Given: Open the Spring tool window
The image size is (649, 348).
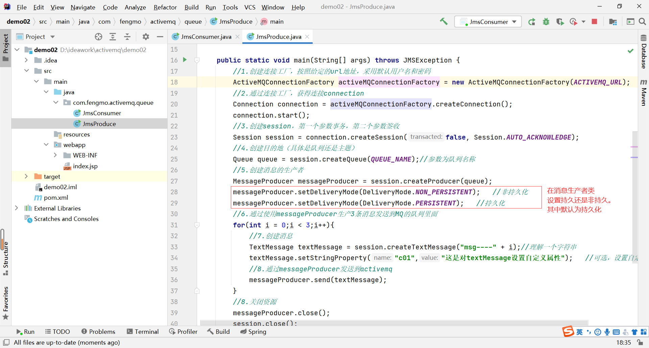Looking at the screenshot, I should (253, 332).
